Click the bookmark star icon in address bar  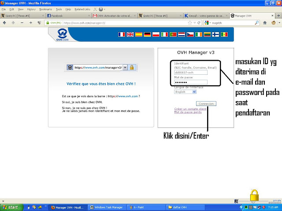click(190, 23)
